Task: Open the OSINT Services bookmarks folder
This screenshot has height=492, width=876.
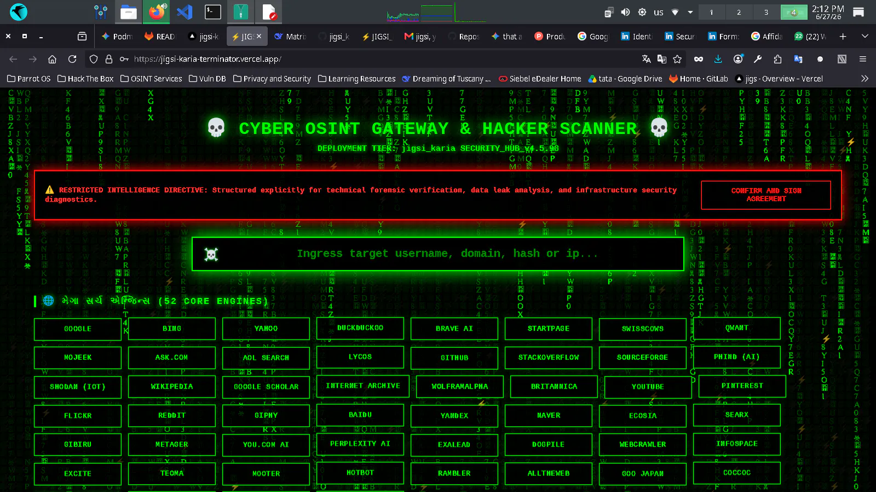Action: 151,79
